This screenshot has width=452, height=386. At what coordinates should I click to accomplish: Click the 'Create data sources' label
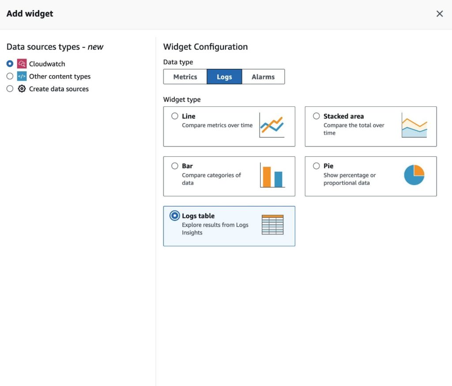(x=59, y=89)
